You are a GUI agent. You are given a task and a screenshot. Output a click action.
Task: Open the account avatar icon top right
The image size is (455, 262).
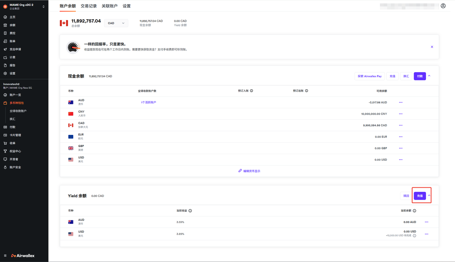pos(443,6)
